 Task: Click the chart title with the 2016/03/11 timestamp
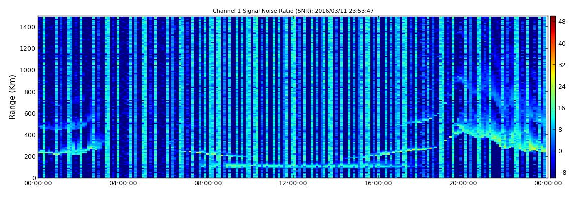293,11
